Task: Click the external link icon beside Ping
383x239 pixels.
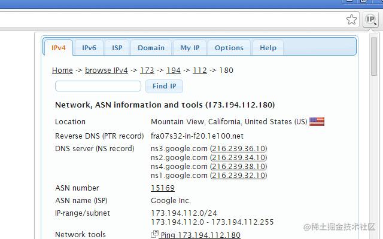Action: click(x=154, y=234)
